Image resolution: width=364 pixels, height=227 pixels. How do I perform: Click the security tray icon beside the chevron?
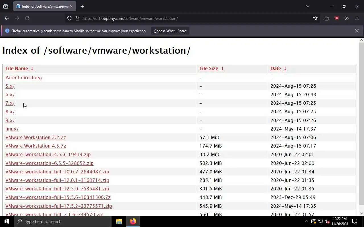click(x=314, y=221)
